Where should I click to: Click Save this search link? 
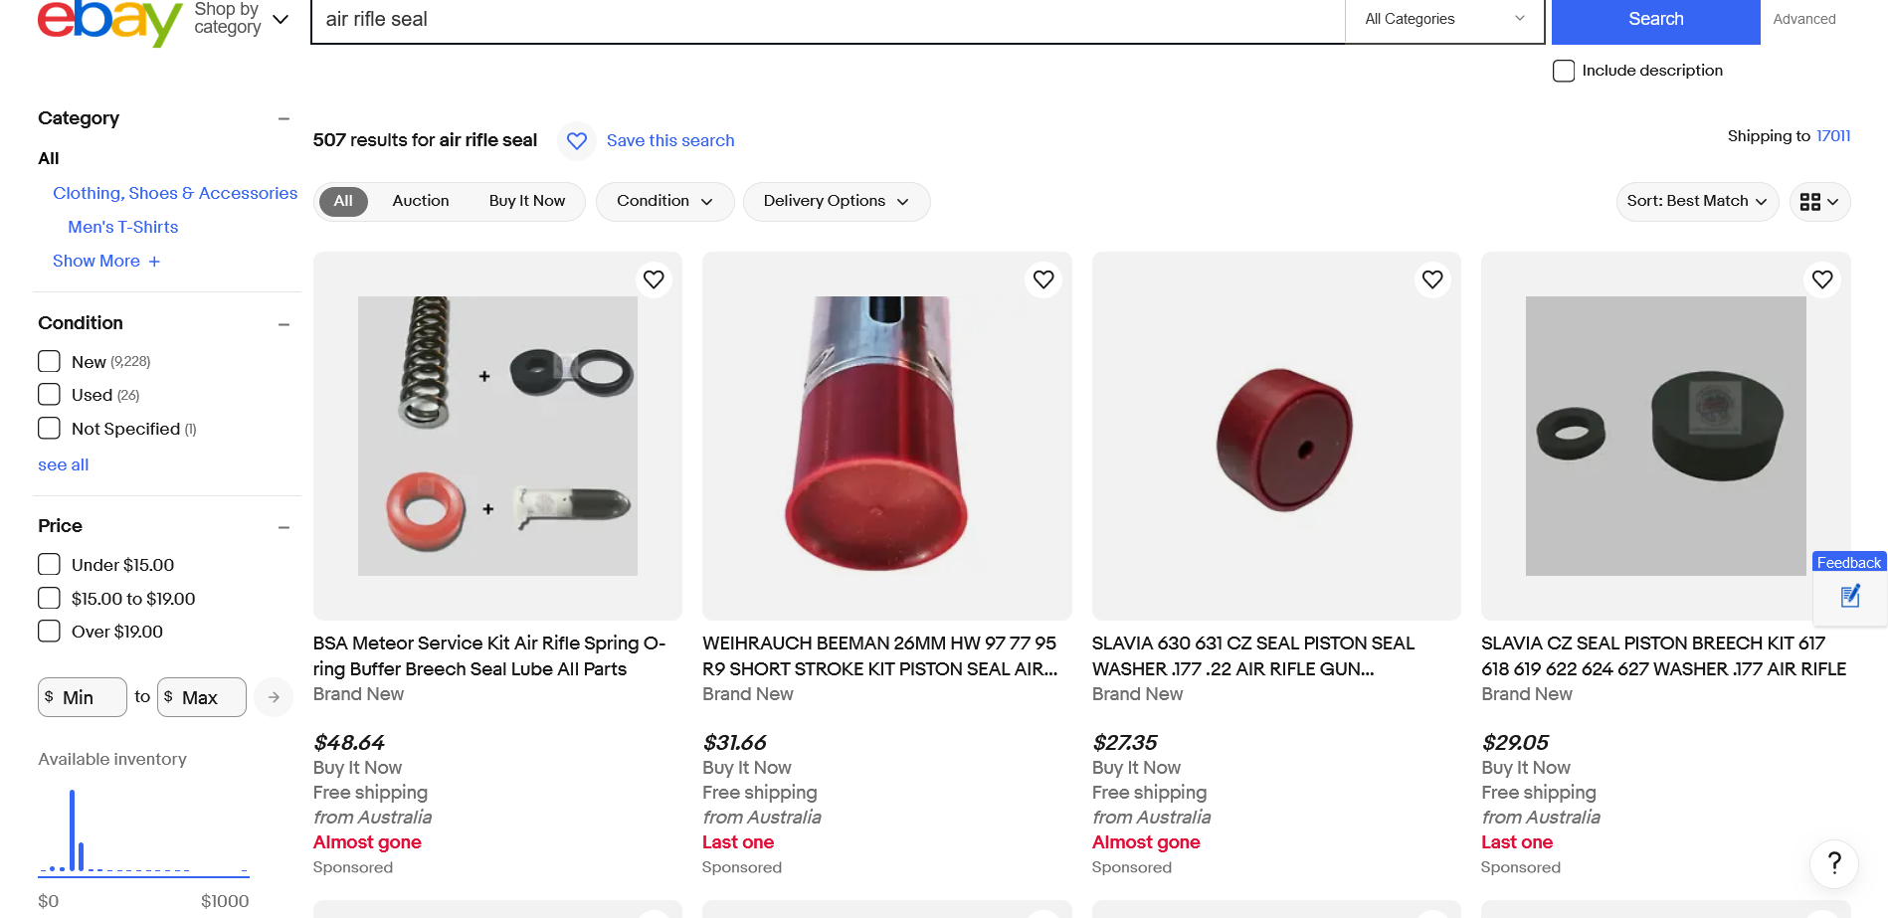[x=670, y=141]
